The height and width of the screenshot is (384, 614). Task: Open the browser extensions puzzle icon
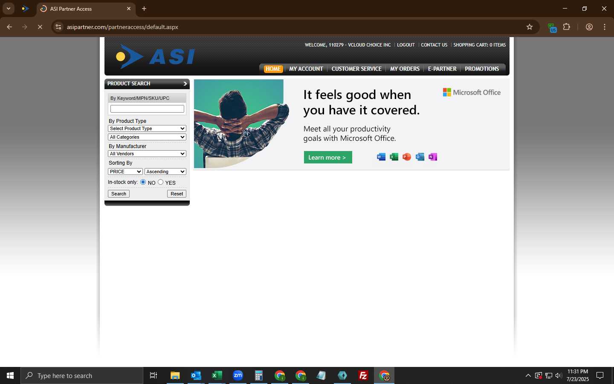567,27
